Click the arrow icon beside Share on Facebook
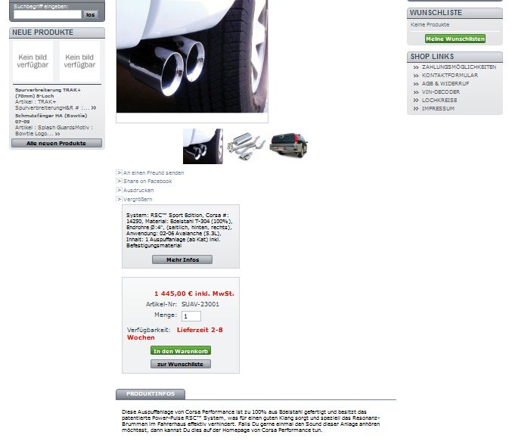The width and height of the screenshot is (512, 441). point(119,181)
